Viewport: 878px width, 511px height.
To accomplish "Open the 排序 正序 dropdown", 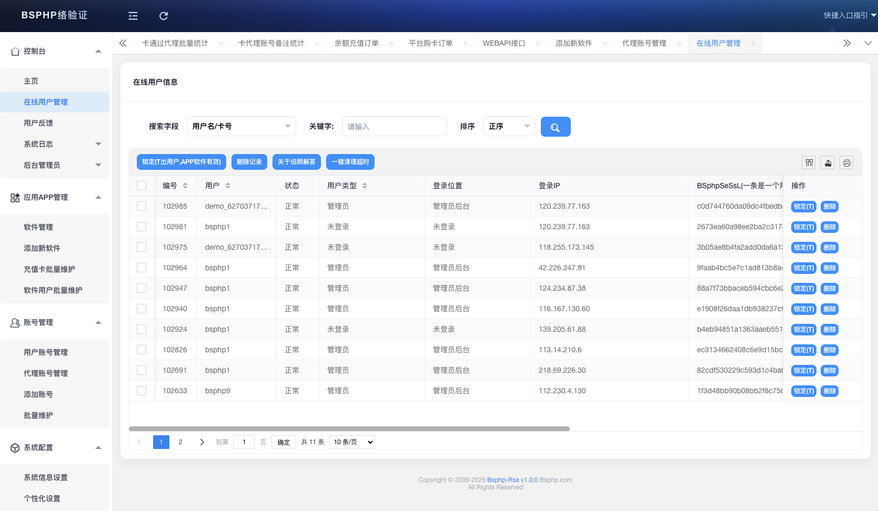I will coord(509,126).
